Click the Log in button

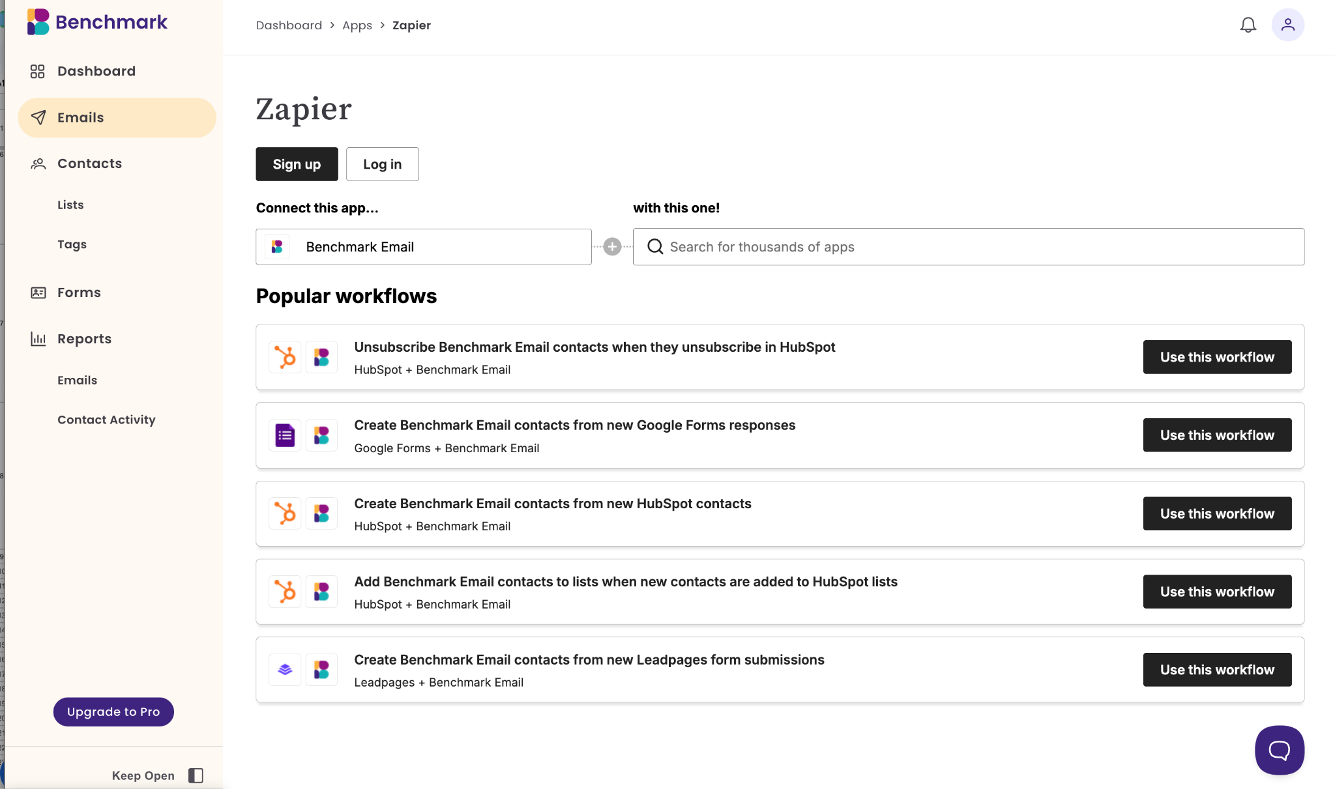click(383, 164)
